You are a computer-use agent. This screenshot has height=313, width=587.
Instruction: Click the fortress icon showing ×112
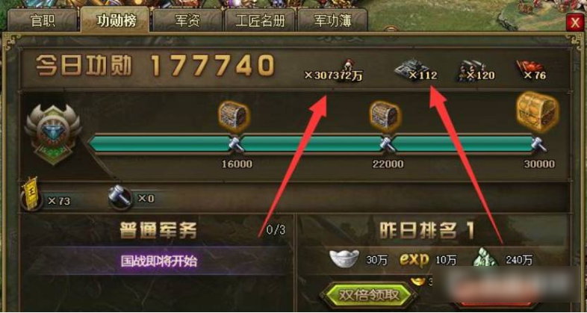pyautogui.click(x=409, y=69)
